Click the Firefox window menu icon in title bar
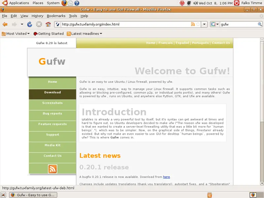Screen dimensions: 264x198 pyautogui.click(x=3, y=10)
